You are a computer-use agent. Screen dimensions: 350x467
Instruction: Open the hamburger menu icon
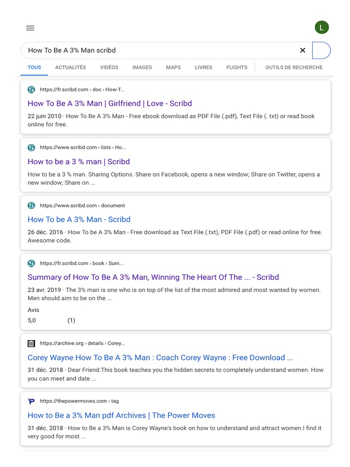click(30, 28)
